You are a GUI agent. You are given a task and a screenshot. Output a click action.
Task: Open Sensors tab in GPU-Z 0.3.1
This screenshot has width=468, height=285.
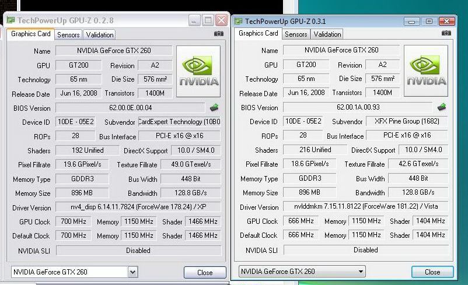tap(296, 34)
